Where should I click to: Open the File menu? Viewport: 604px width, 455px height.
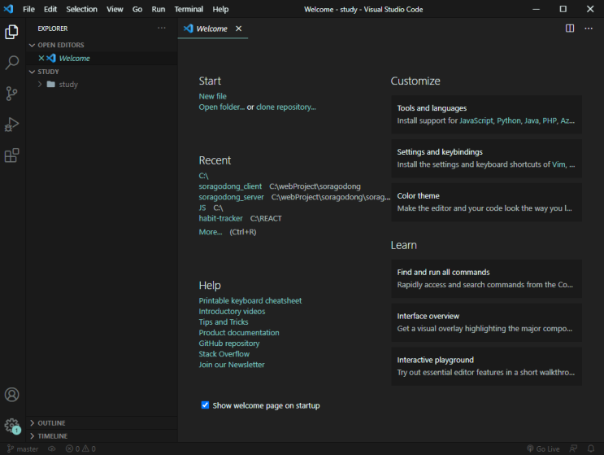(28, 9)
